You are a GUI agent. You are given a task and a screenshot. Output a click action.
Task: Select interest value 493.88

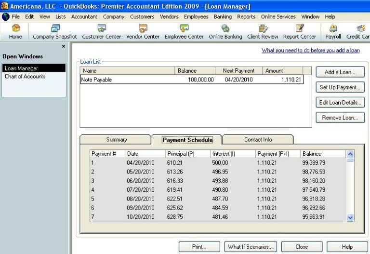tap(220, 181)
